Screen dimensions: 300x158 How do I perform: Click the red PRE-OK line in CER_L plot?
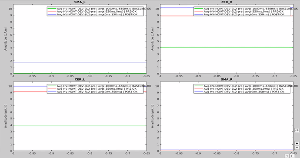point(80,91)
